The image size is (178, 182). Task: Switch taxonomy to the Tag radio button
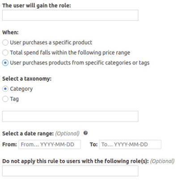5,99
